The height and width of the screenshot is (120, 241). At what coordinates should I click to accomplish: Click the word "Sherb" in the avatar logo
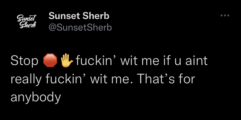point(28,25)
